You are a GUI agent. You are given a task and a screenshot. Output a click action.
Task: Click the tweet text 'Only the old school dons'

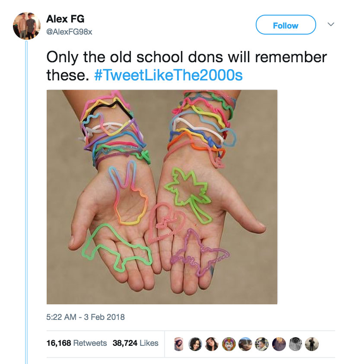(x=135, y=57)
